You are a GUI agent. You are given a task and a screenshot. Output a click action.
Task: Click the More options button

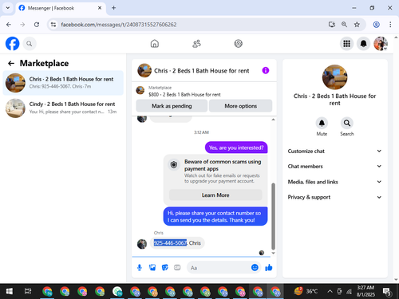pyautogui.click(x=240, y=106)
